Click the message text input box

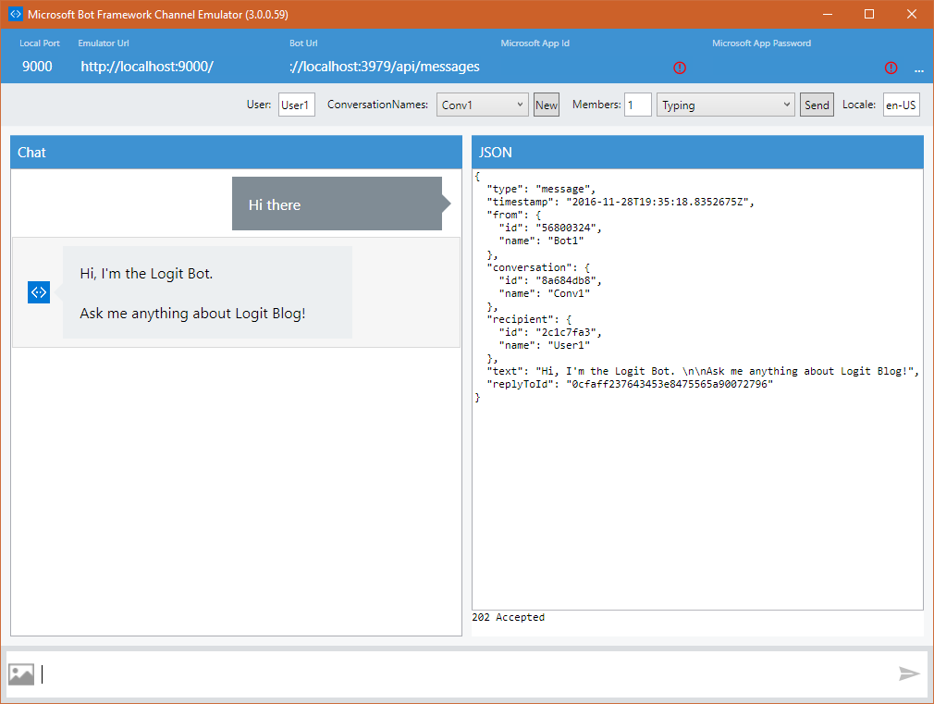[x=467, y=674]
